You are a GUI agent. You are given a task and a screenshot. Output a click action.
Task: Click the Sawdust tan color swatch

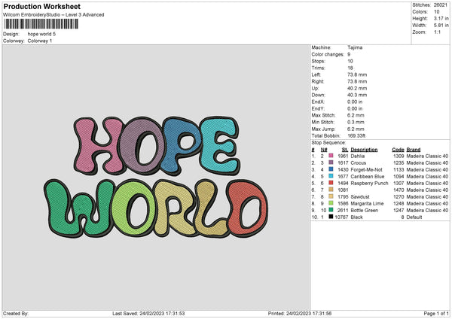point(331,196)
